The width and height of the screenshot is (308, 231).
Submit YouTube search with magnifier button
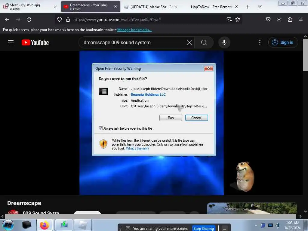coord(204,42)
